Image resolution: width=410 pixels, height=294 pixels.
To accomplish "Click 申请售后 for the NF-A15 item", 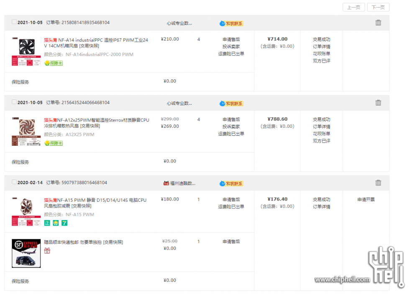I will (x=231, y=200).
